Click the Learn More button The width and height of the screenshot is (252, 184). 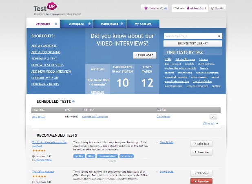(145, 55)
